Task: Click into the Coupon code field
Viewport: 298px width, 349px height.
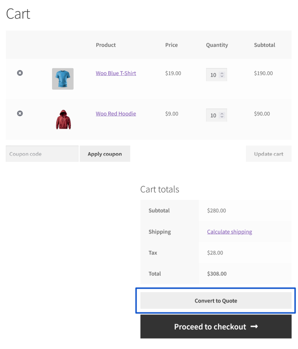Action: (42, 154)
